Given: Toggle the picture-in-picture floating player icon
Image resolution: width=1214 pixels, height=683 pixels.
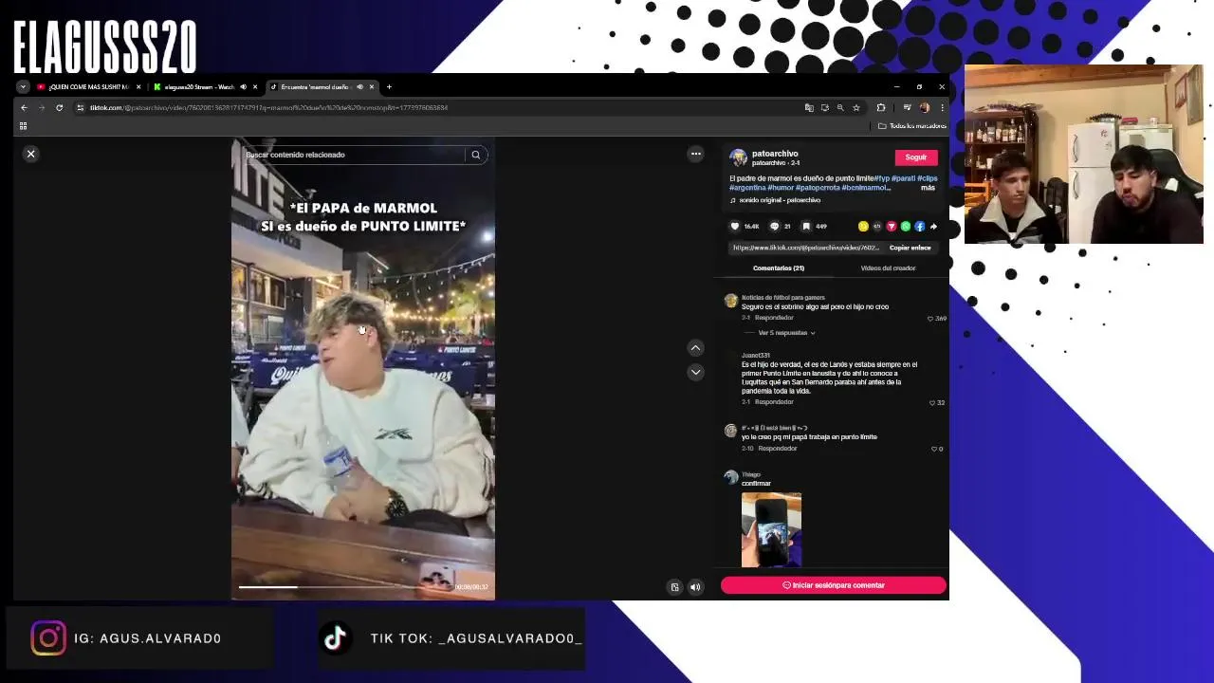Looking at the screenshot, I should point(674,587).
